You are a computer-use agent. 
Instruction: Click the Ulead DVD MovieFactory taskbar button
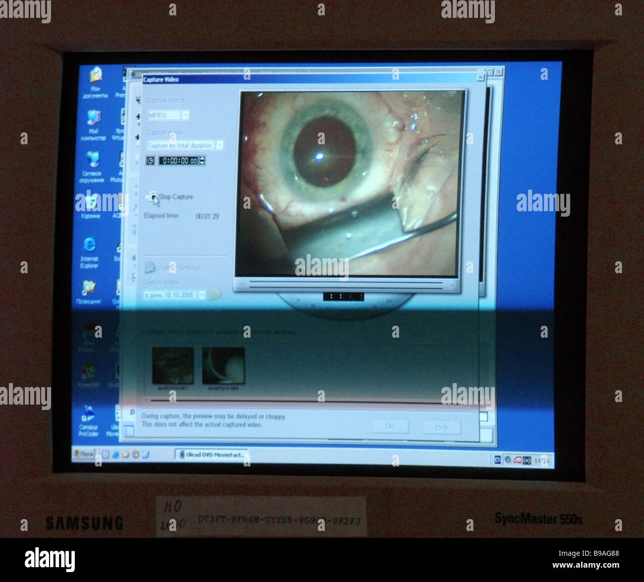pyautogui.click(x=212, y=455)
